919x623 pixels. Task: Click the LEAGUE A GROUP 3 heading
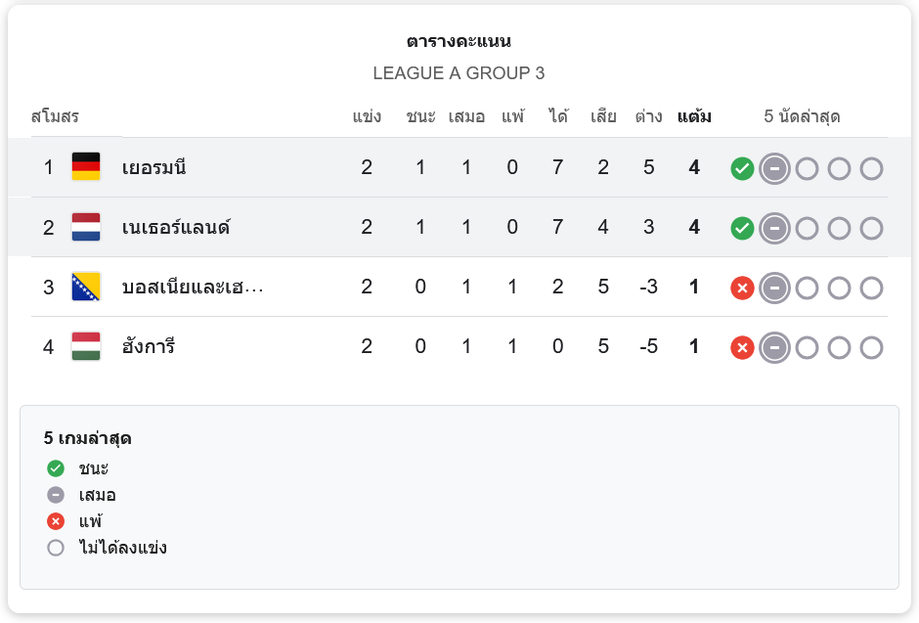[x=459, y=73]
